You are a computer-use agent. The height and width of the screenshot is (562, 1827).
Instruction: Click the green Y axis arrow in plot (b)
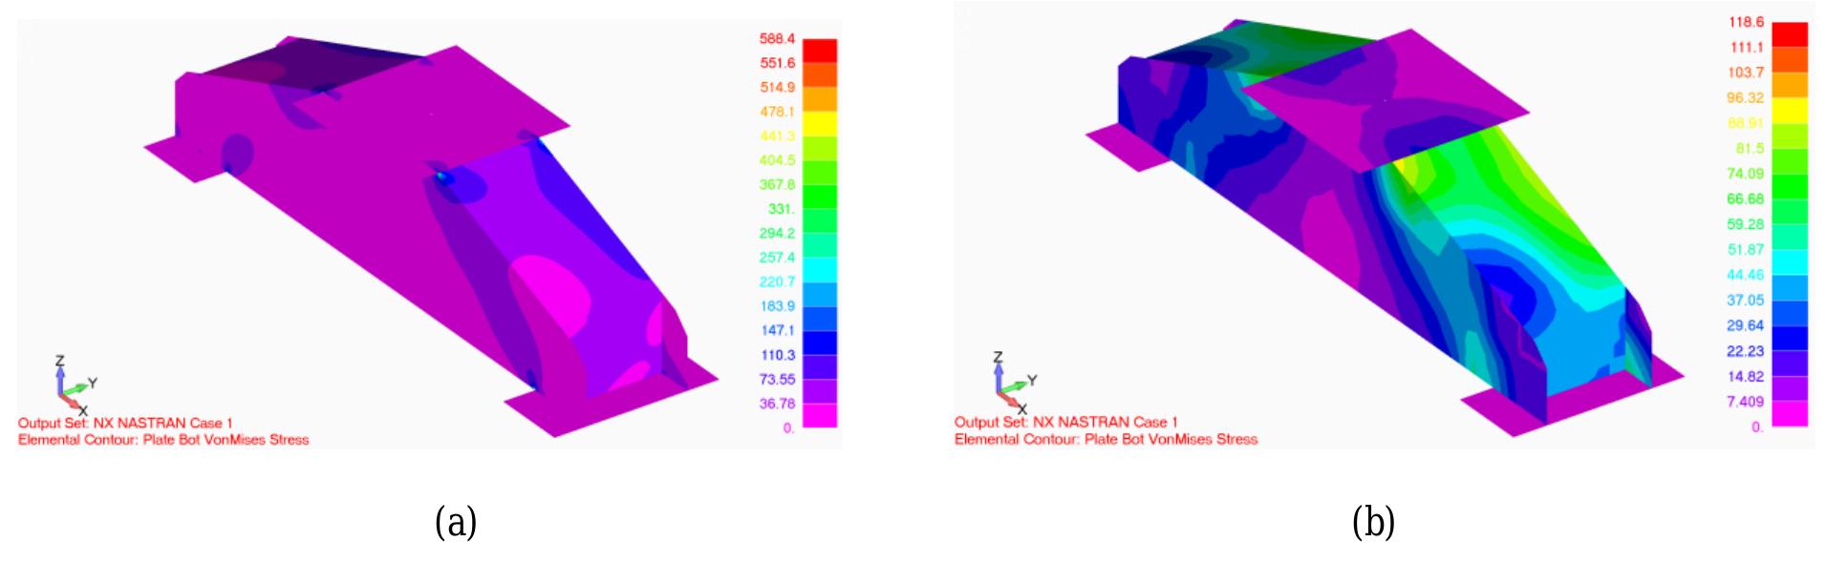pos(1019,384)
